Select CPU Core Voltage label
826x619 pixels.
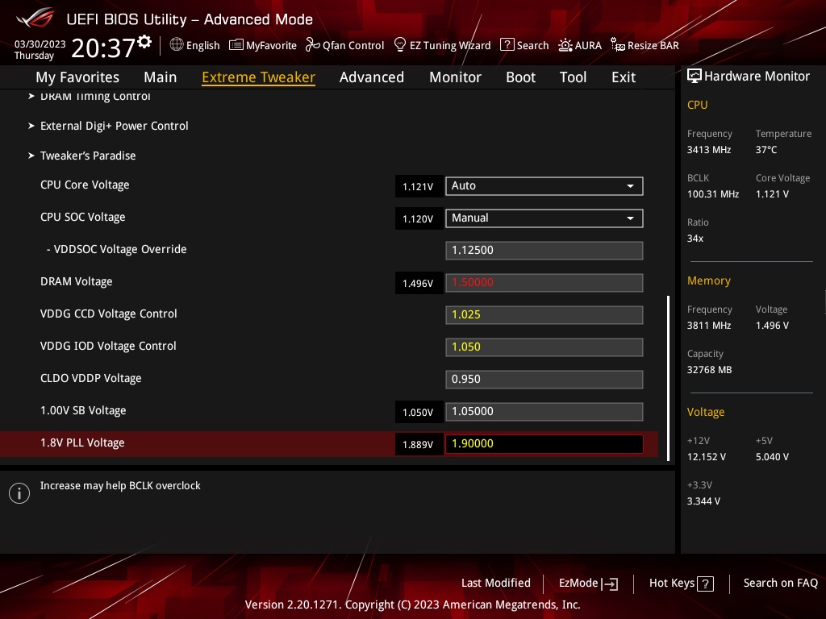click(85, 185)
